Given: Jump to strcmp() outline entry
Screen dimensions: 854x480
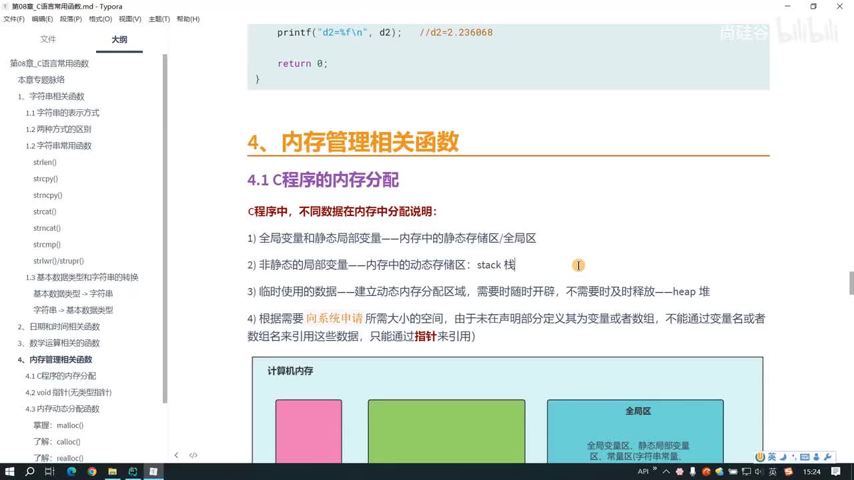Looking at the screenshot, I should (47, 245).
